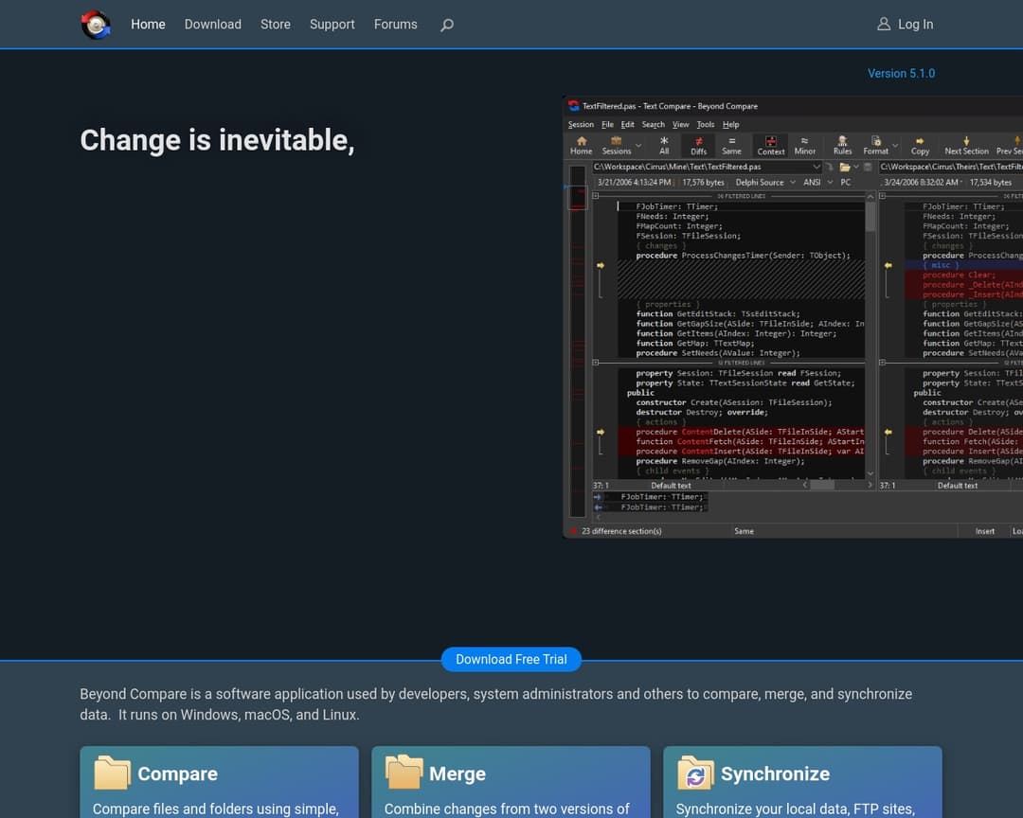Image resolution: width=1023 pixels, height=818 pixels.
Task: Click the left file path input field
Action: coord(708,167)
